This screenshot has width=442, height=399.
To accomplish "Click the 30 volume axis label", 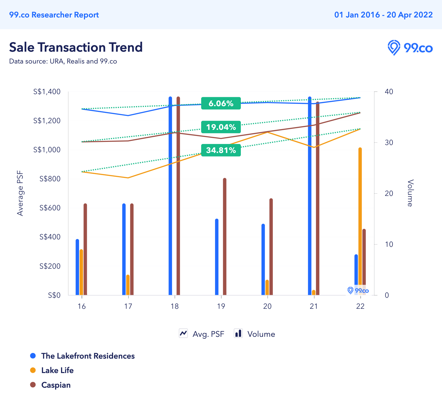I will pos(389,142).
